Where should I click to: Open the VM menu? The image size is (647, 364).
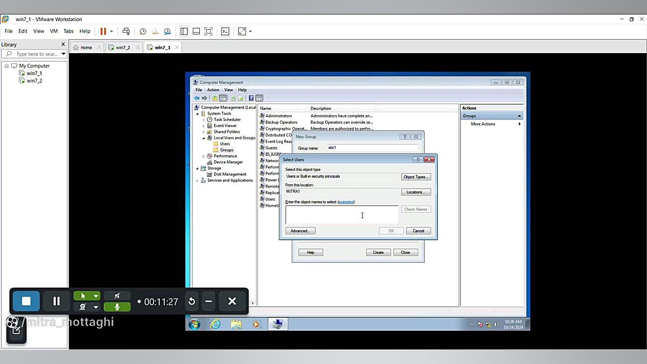[54, 31]
